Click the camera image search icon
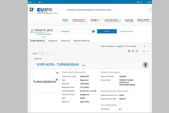This screenshot has width=169, height=113. pos(93,31)
